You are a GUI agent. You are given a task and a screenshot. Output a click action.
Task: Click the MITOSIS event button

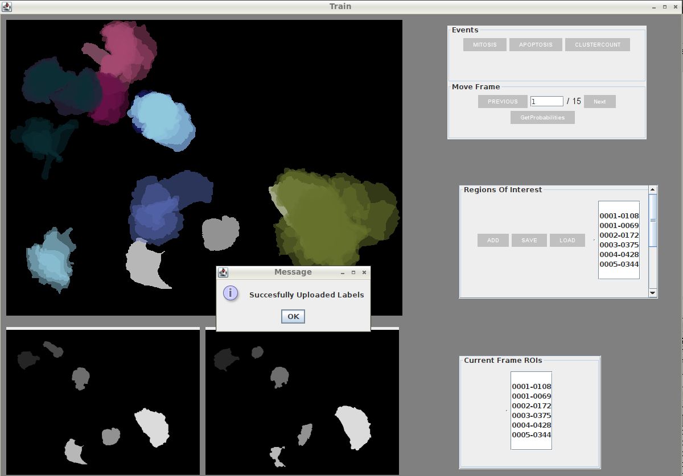[x=484, y=45]
